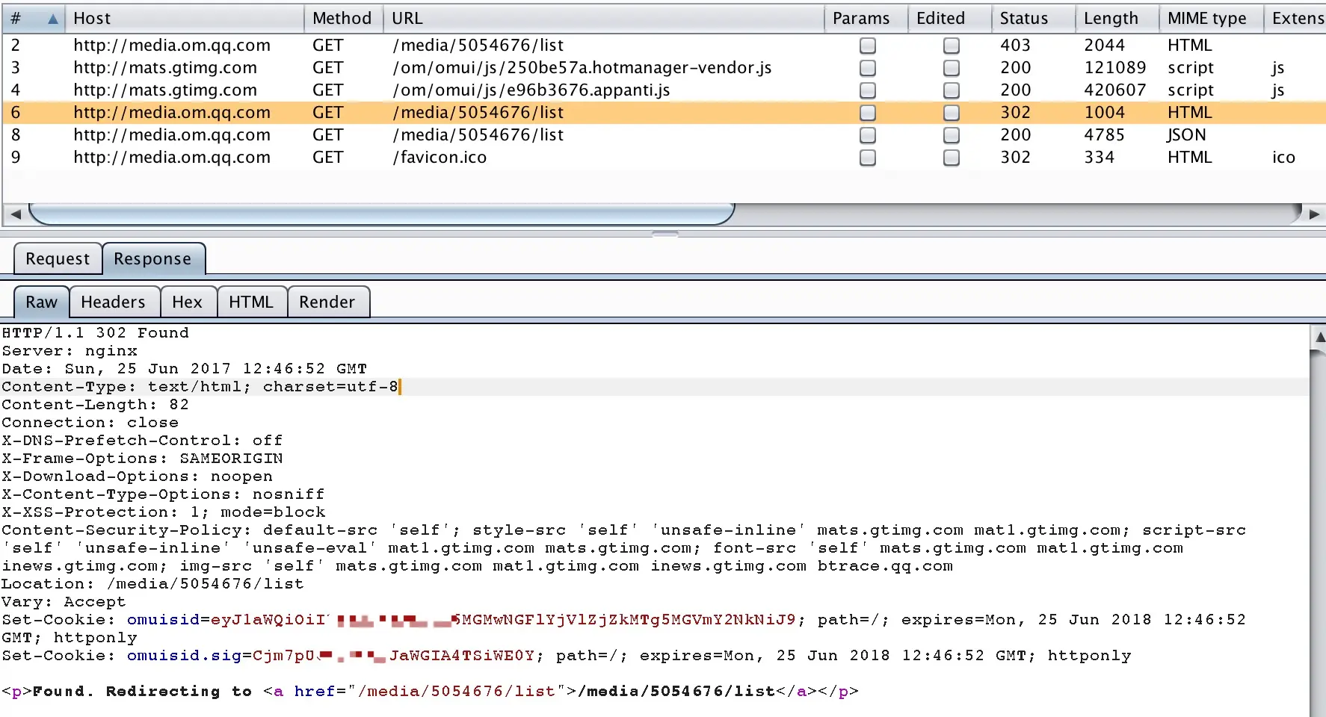Select row 8 with JSON MIME type
1326x717 pixels.
point(663,135)
